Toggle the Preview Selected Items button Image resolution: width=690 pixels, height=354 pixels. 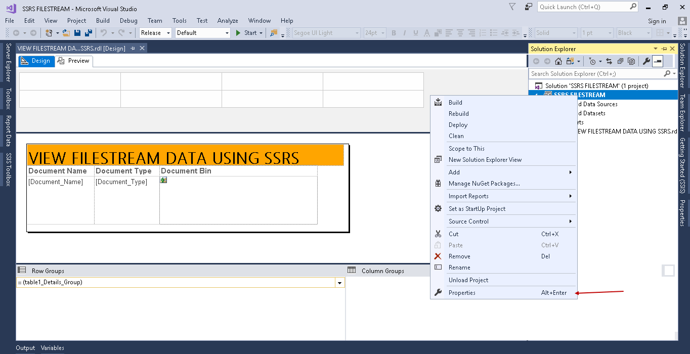point(658,61)
